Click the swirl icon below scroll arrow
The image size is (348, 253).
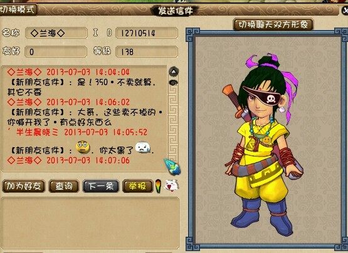(x=174, y=83)
